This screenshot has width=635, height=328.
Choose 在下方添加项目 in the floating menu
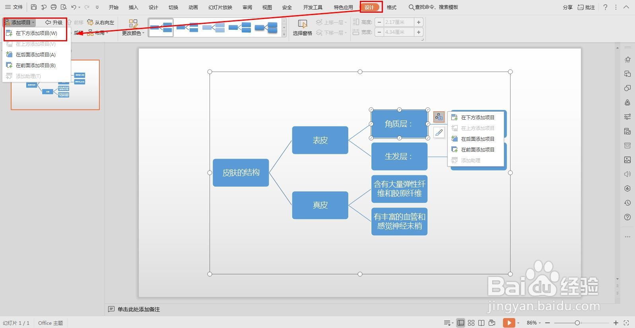(476, 118)
